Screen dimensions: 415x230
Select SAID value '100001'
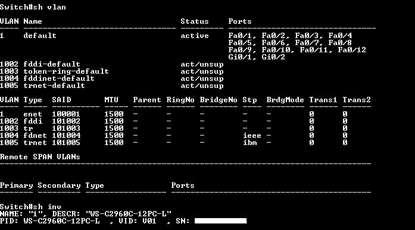coord(66,114)
